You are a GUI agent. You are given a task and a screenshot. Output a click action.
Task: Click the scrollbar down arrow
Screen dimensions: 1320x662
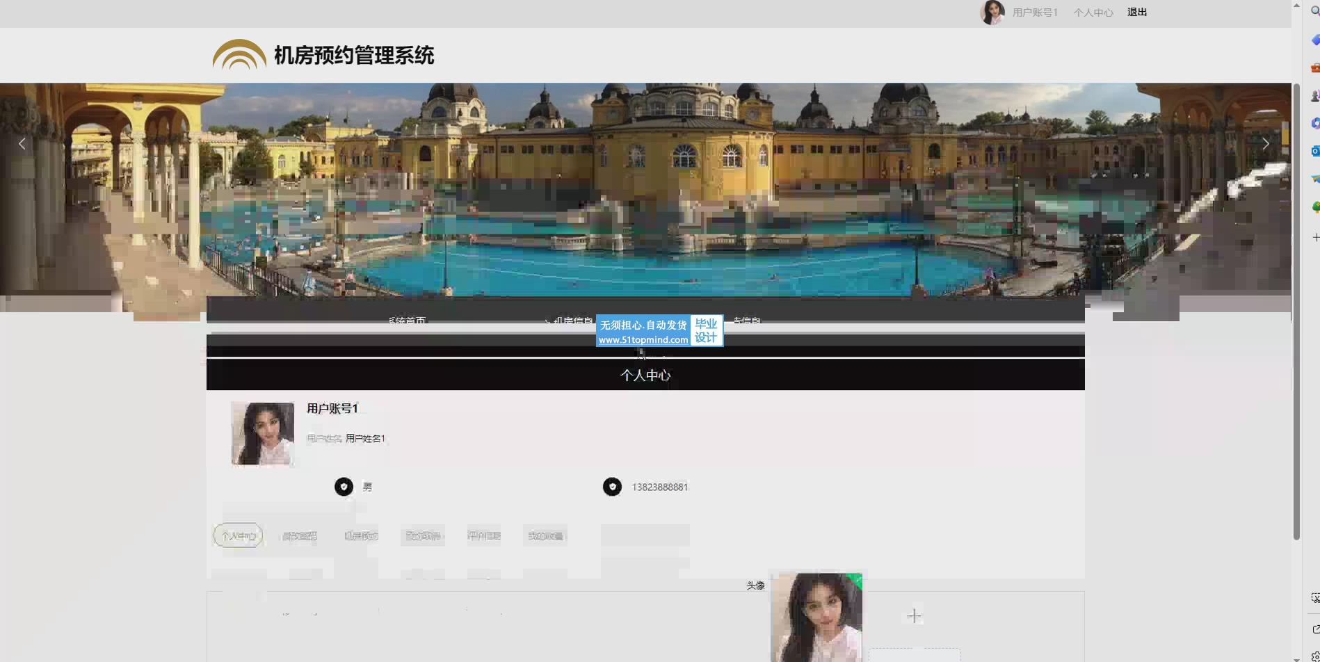pyautogui.click(x=1296, y=658)
